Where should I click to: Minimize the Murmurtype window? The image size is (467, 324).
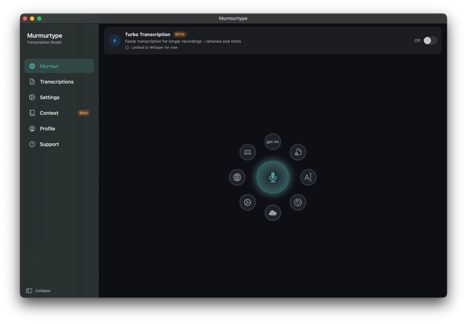click(x=32, y=19)
